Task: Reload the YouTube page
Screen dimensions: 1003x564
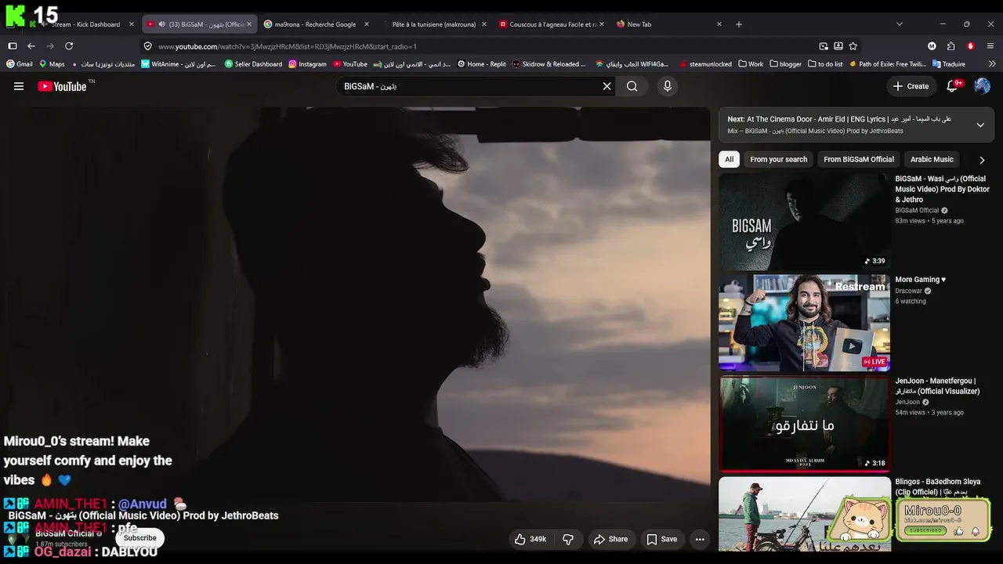Action: (69, 46)
